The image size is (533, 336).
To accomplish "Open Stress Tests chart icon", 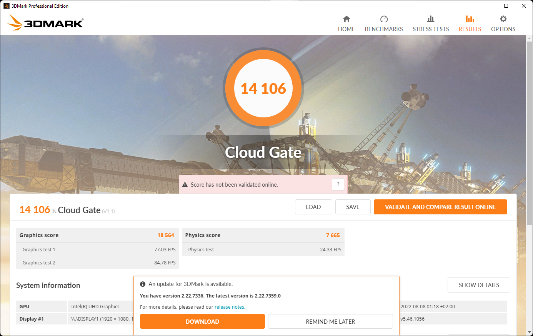I will [431, 19].
